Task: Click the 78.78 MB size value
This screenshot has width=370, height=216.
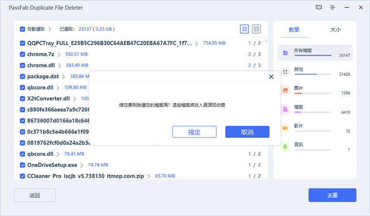Action: point(98,165)
